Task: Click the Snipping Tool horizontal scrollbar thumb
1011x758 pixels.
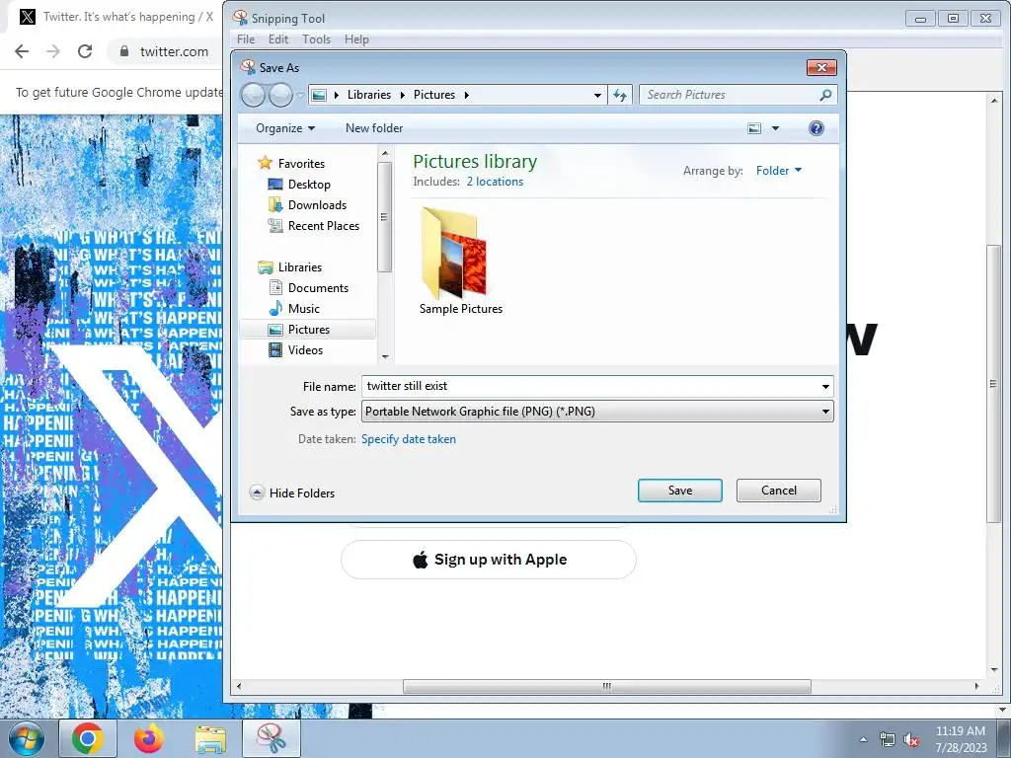Action: point(607,687)
